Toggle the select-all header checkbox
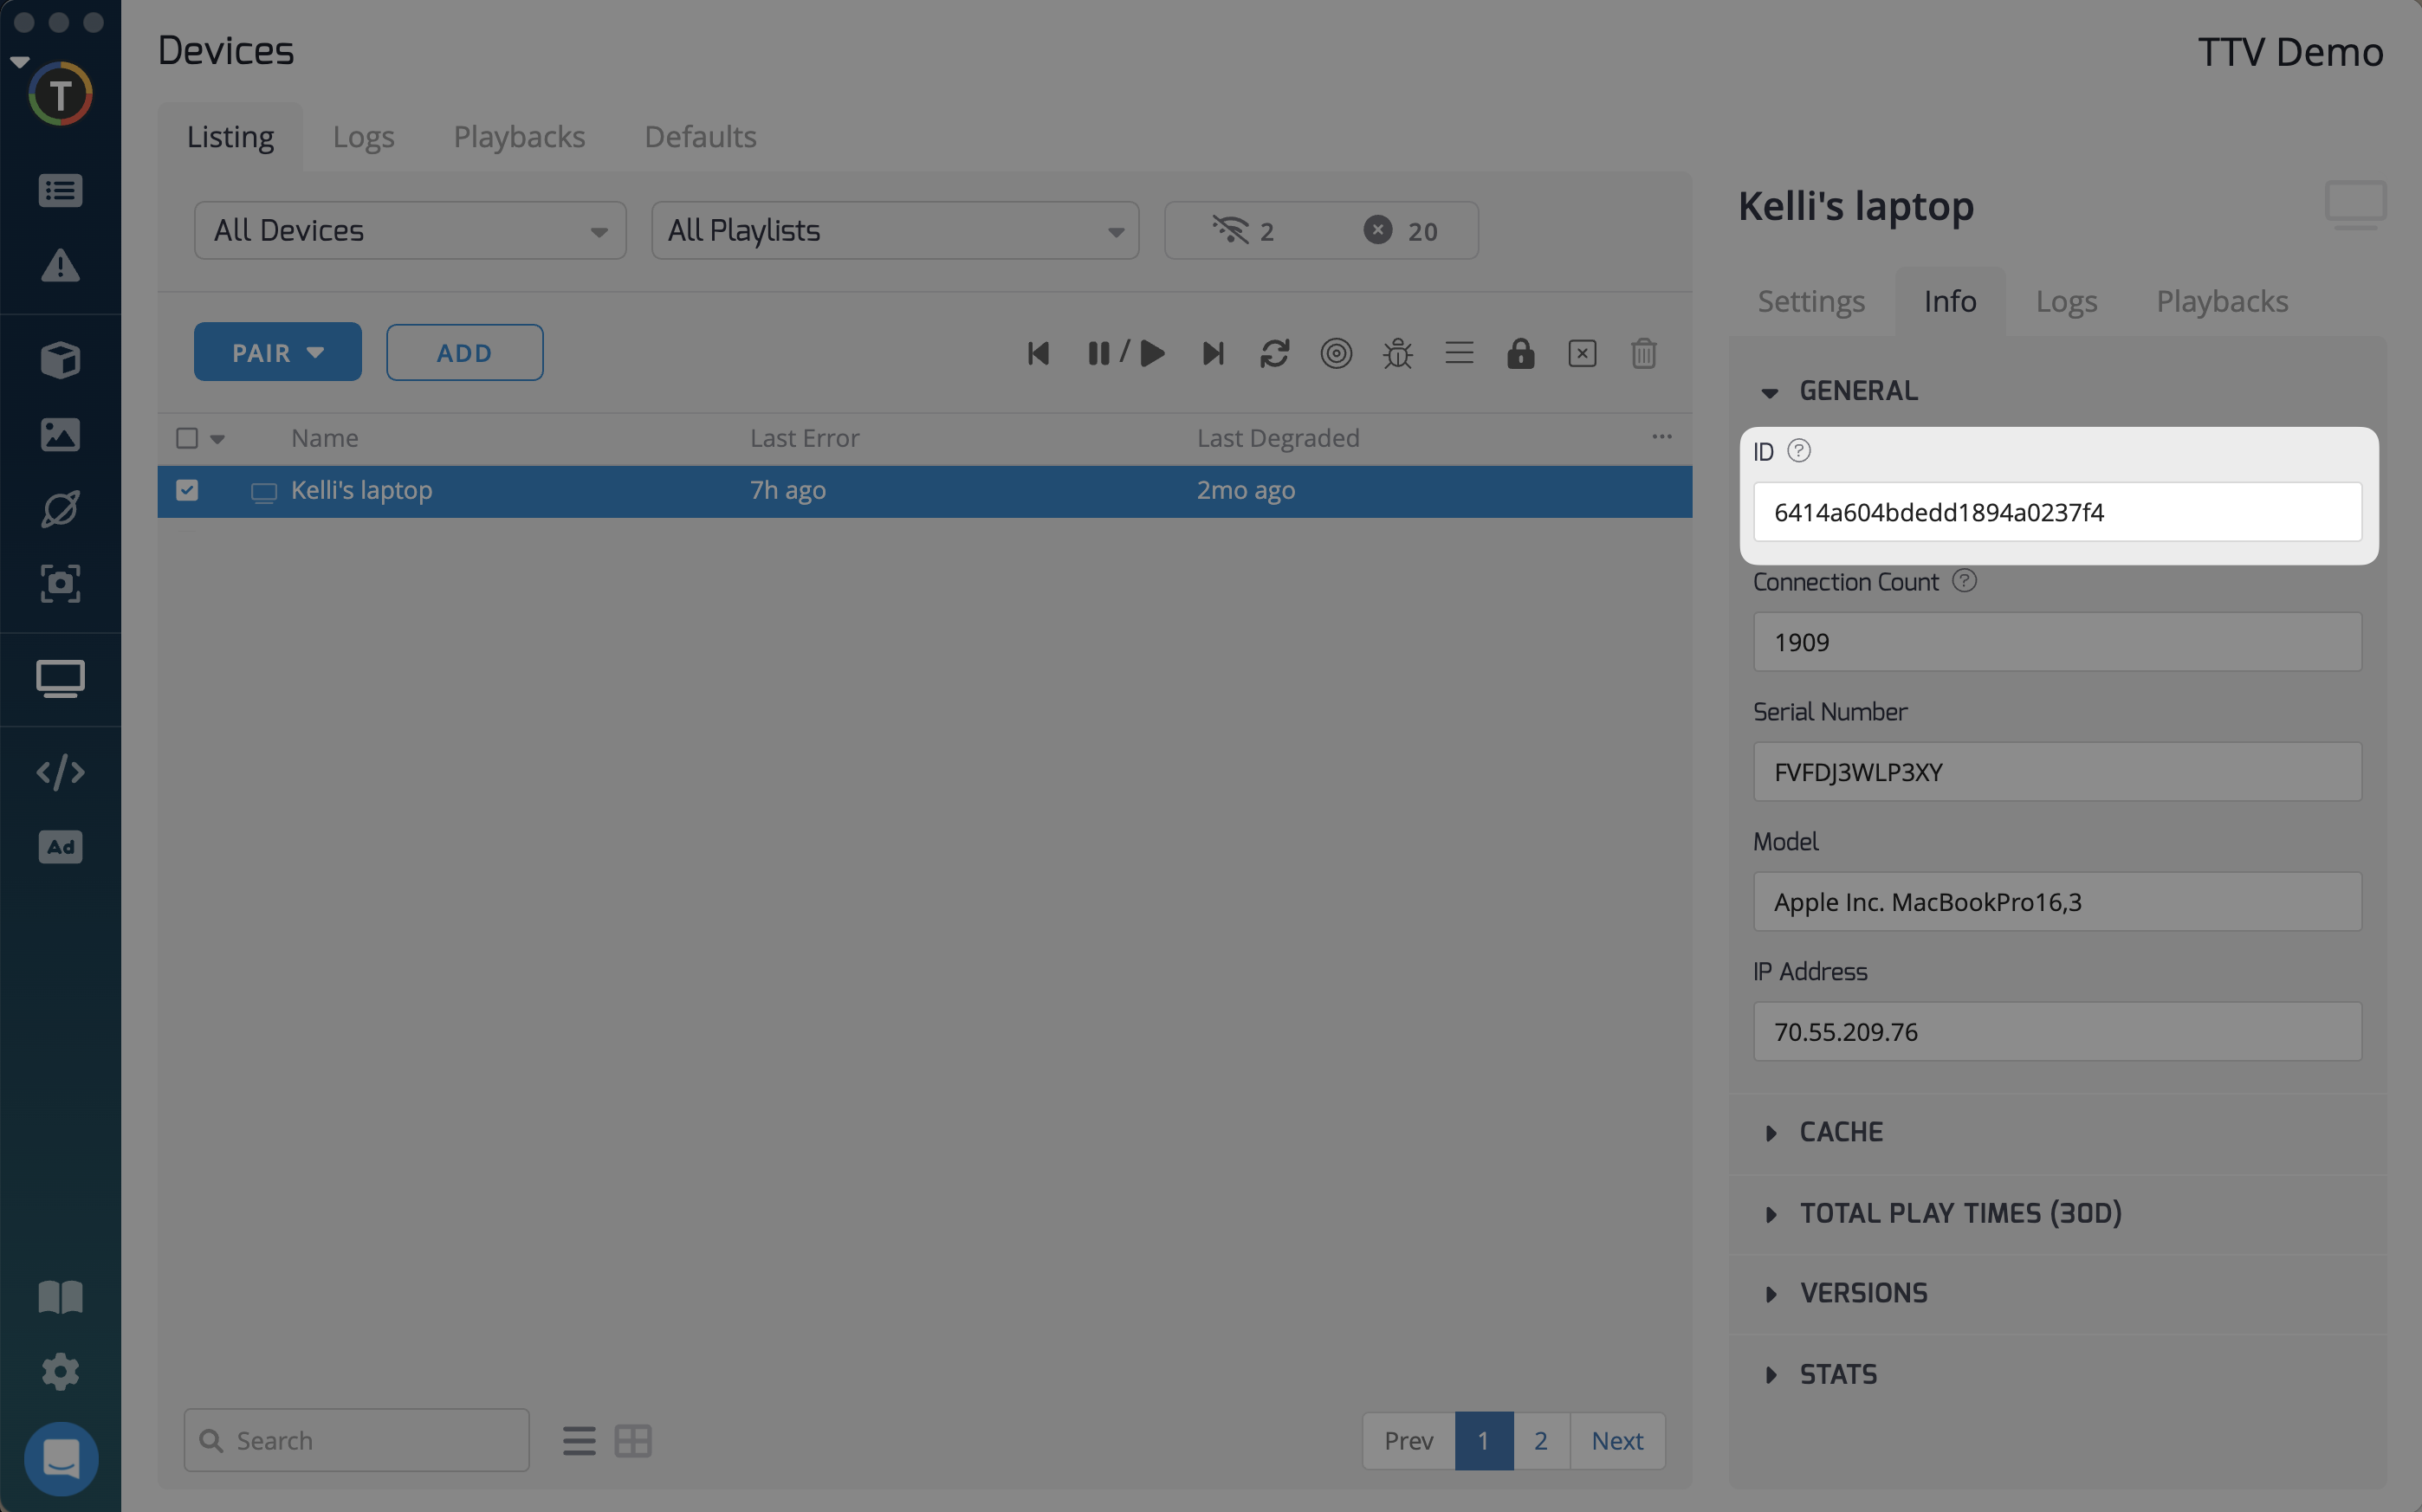2422x1512 pixels. click(x=187, y=438)
